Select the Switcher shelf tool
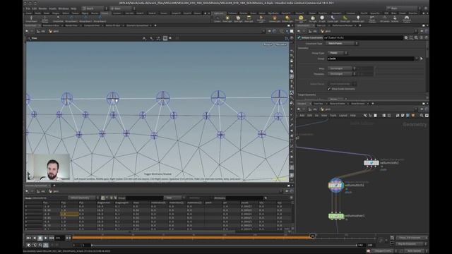 (x=395, y=19)
